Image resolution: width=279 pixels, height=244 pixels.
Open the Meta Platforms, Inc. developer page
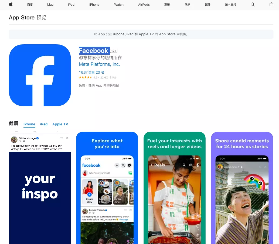point(100,64)
